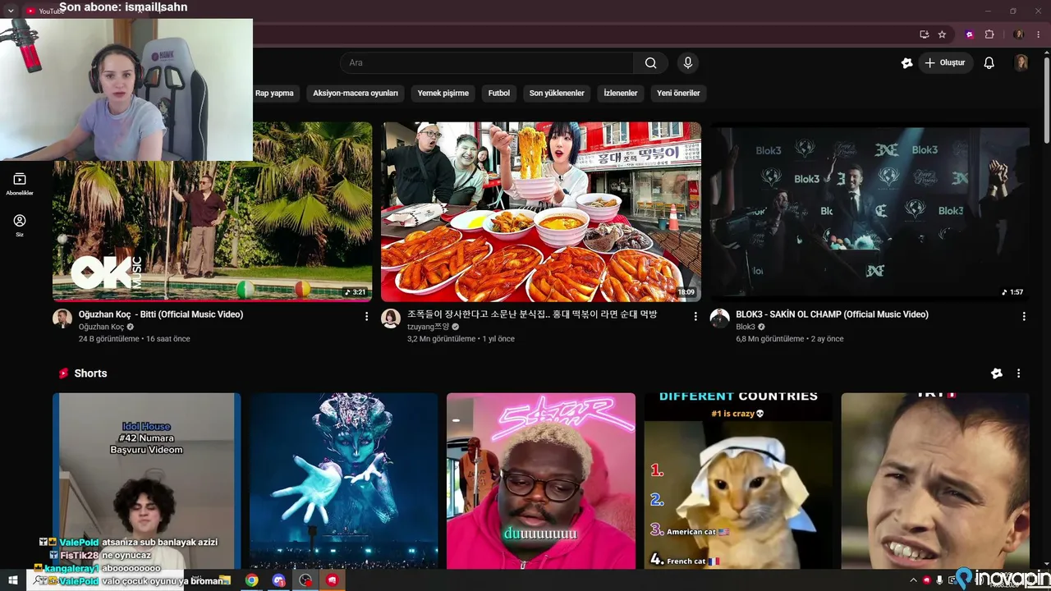Click the search magnifier button
Viewport: 1051px width, 591px height.
tap(650, 63)
